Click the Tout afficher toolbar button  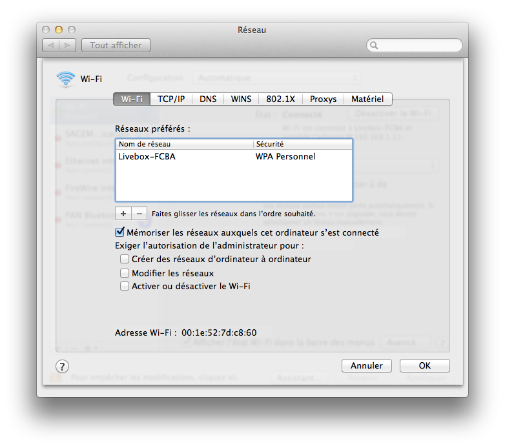(116, 45)
